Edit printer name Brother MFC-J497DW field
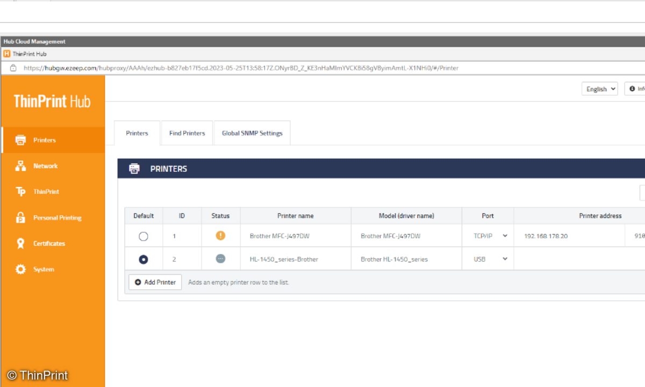 click(x=296, y=236)
